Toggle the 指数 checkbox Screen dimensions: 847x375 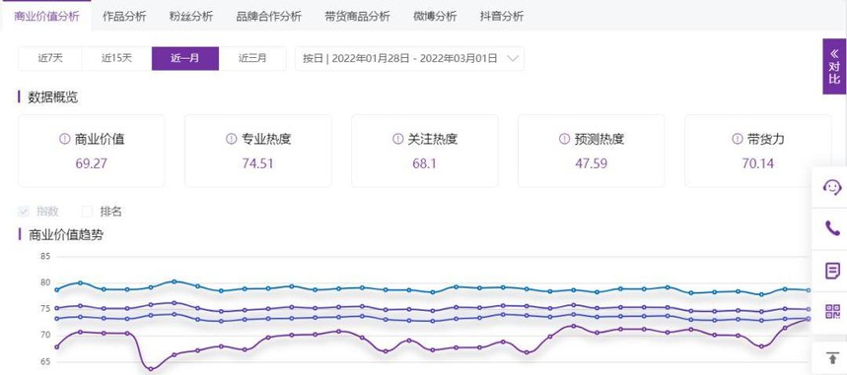point(24,212)
